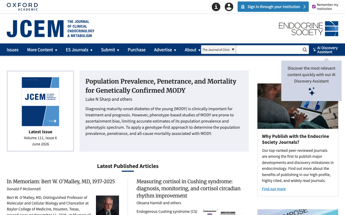Open the MODY prevalence article title
This screenshot has height=215, width=345.
[161, 86]
